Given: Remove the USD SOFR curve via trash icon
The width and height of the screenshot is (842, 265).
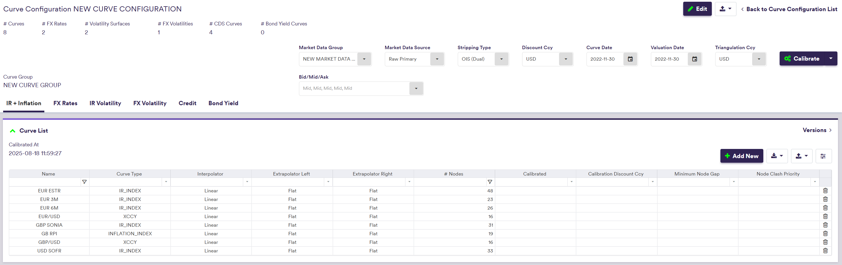Looking at the screenshot, I should [825, 251].
